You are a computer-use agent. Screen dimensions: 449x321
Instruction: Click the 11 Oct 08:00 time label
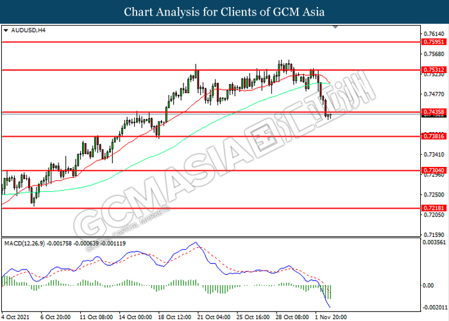point(96,317)
